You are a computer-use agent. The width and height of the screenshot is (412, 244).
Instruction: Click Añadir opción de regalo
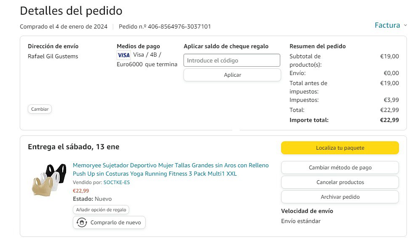pos(101,210)
